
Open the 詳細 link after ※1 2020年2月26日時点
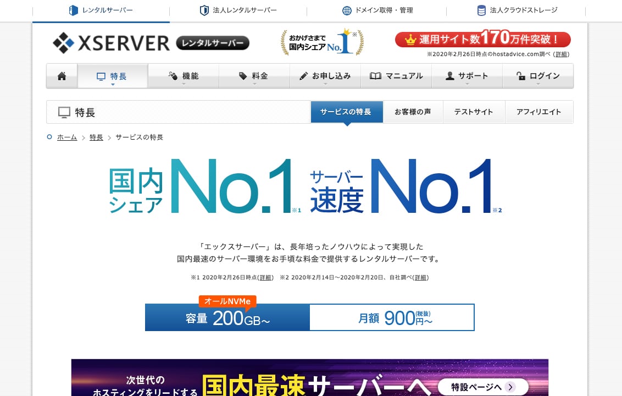[265, 278]
